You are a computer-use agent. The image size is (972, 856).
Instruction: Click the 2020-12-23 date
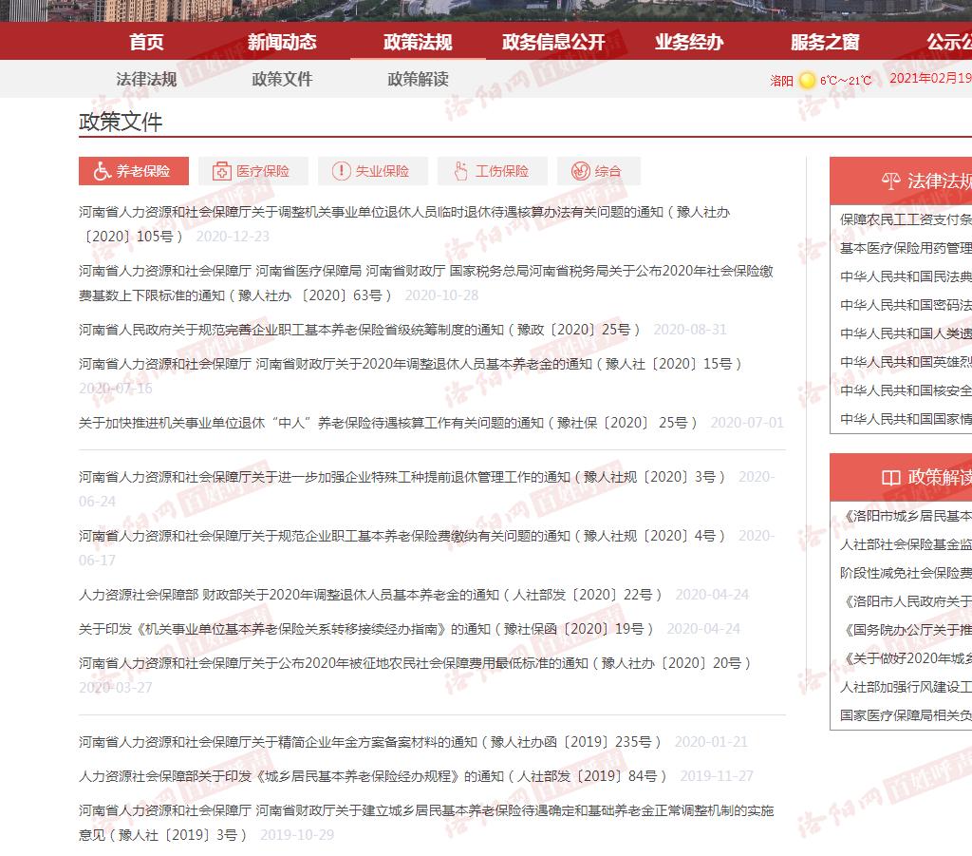click(233, 237)
